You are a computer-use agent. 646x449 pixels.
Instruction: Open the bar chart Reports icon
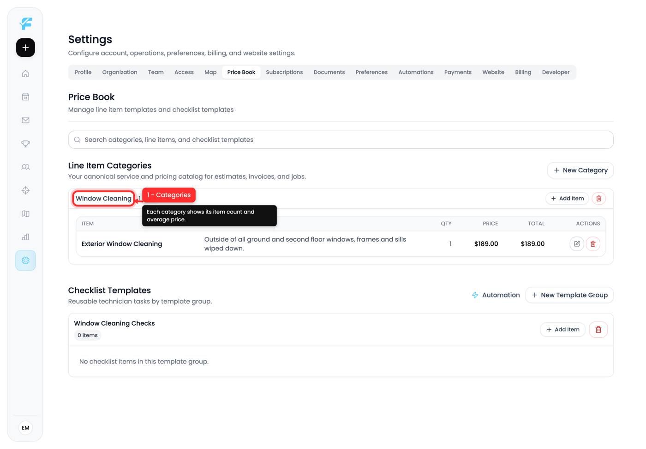25,237
